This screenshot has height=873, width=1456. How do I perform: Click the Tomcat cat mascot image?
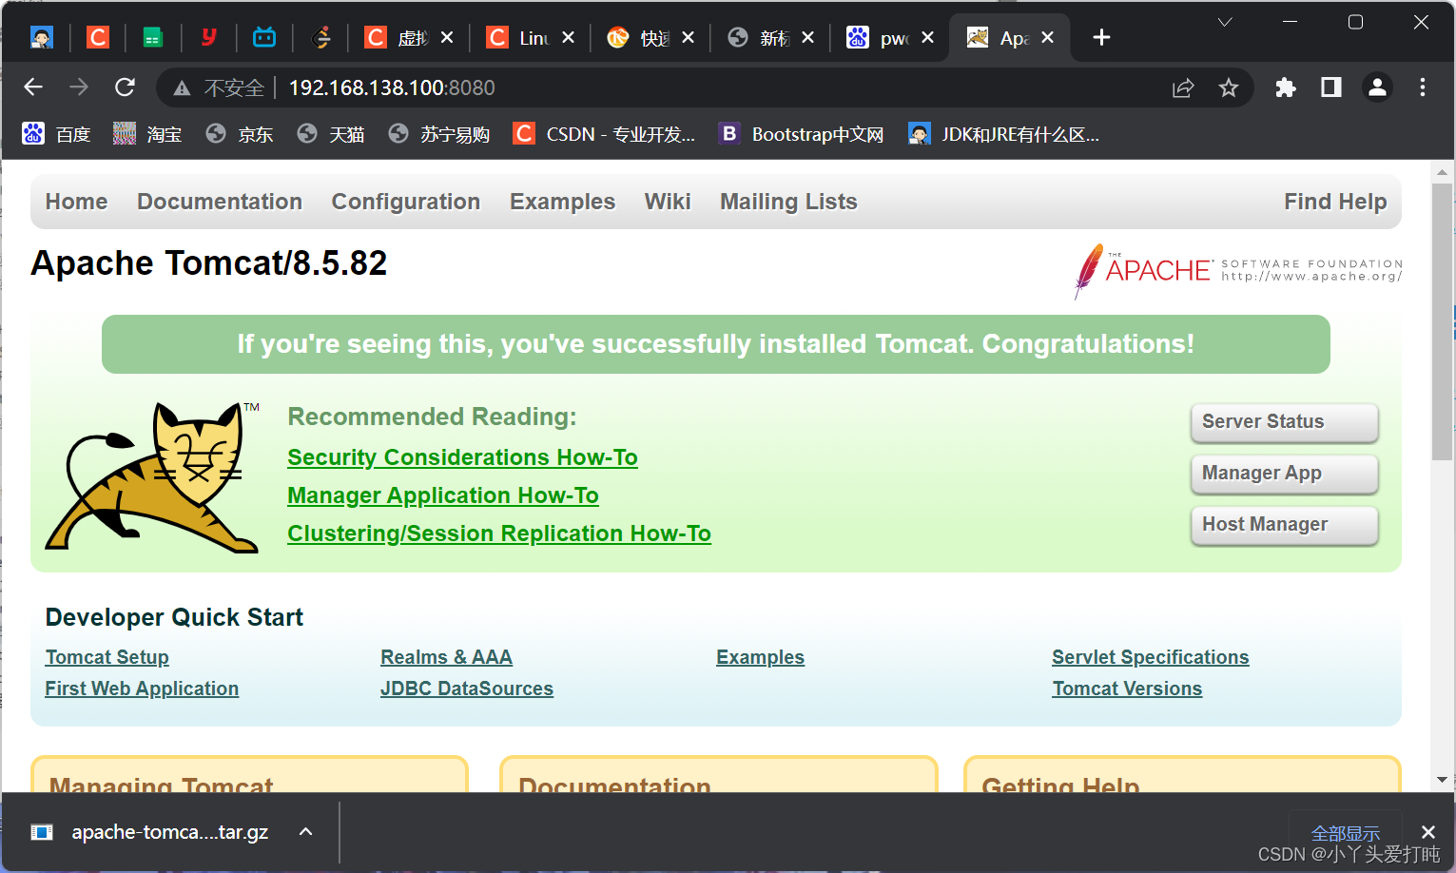[152, 476]
